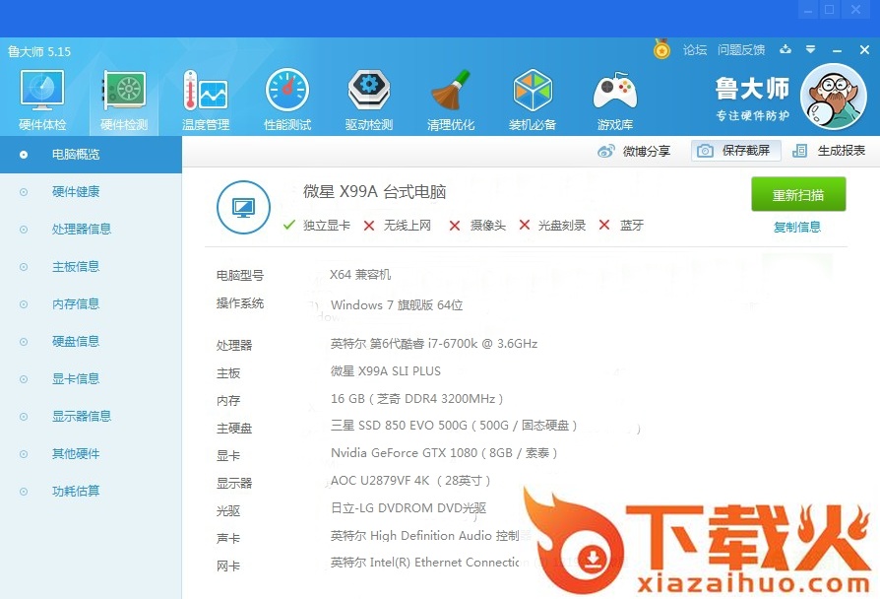880x599 pixels.
Task: Click the 光盘刻录 feature label
Action: click(562, 226)
